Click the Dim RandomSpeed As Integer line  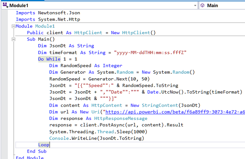click(x=86, y=66)
